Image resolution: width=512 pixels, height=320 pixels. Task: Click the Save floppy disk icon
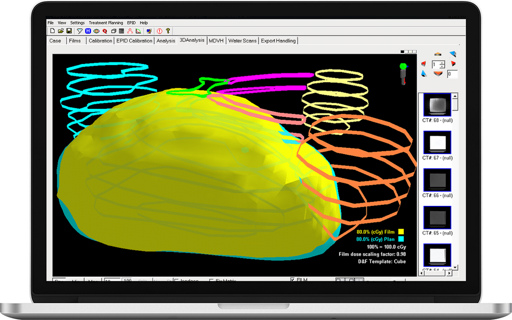click(69, 31)
